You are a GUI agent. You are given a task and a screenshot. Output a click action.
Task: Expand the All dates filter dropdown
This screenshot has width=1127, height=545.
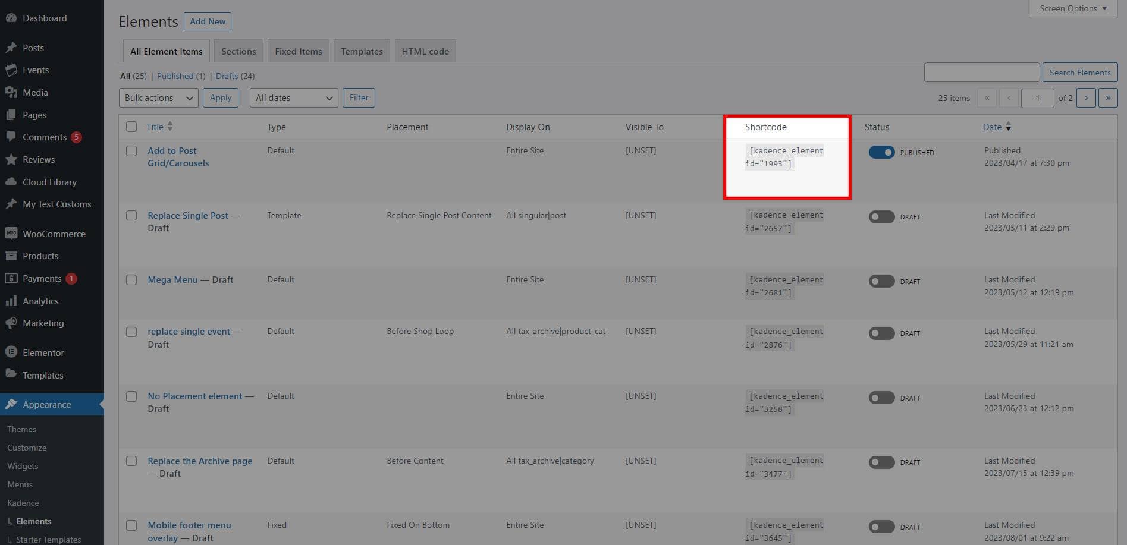[x=293, y=97]
